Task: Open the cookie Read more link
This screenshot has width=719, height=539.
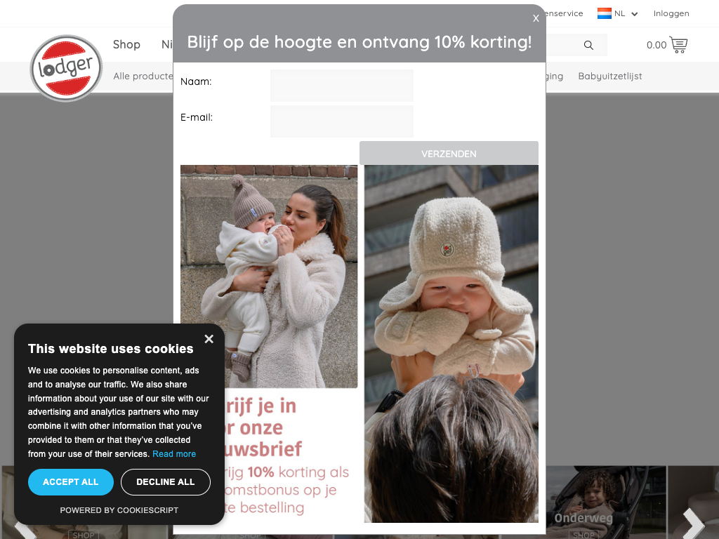Action: tap(174, 454)
